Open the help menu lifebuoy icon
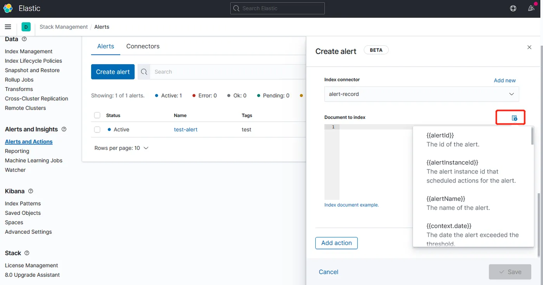 click(513, 8)
